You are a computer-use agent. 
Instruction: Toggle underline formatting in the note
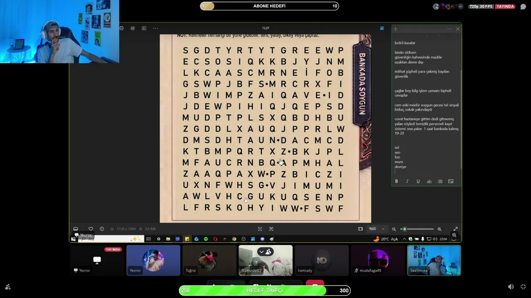coord(418,181)
